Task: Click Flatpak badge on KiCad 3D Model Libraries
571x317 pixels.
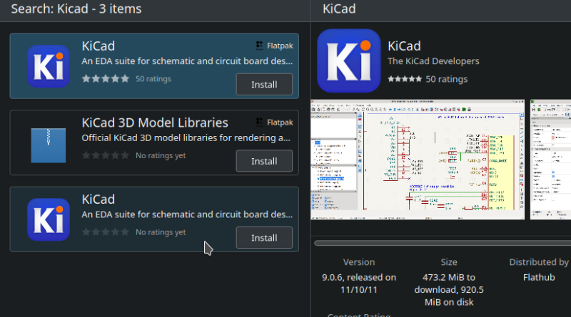Action: click(x=274, y=122)
